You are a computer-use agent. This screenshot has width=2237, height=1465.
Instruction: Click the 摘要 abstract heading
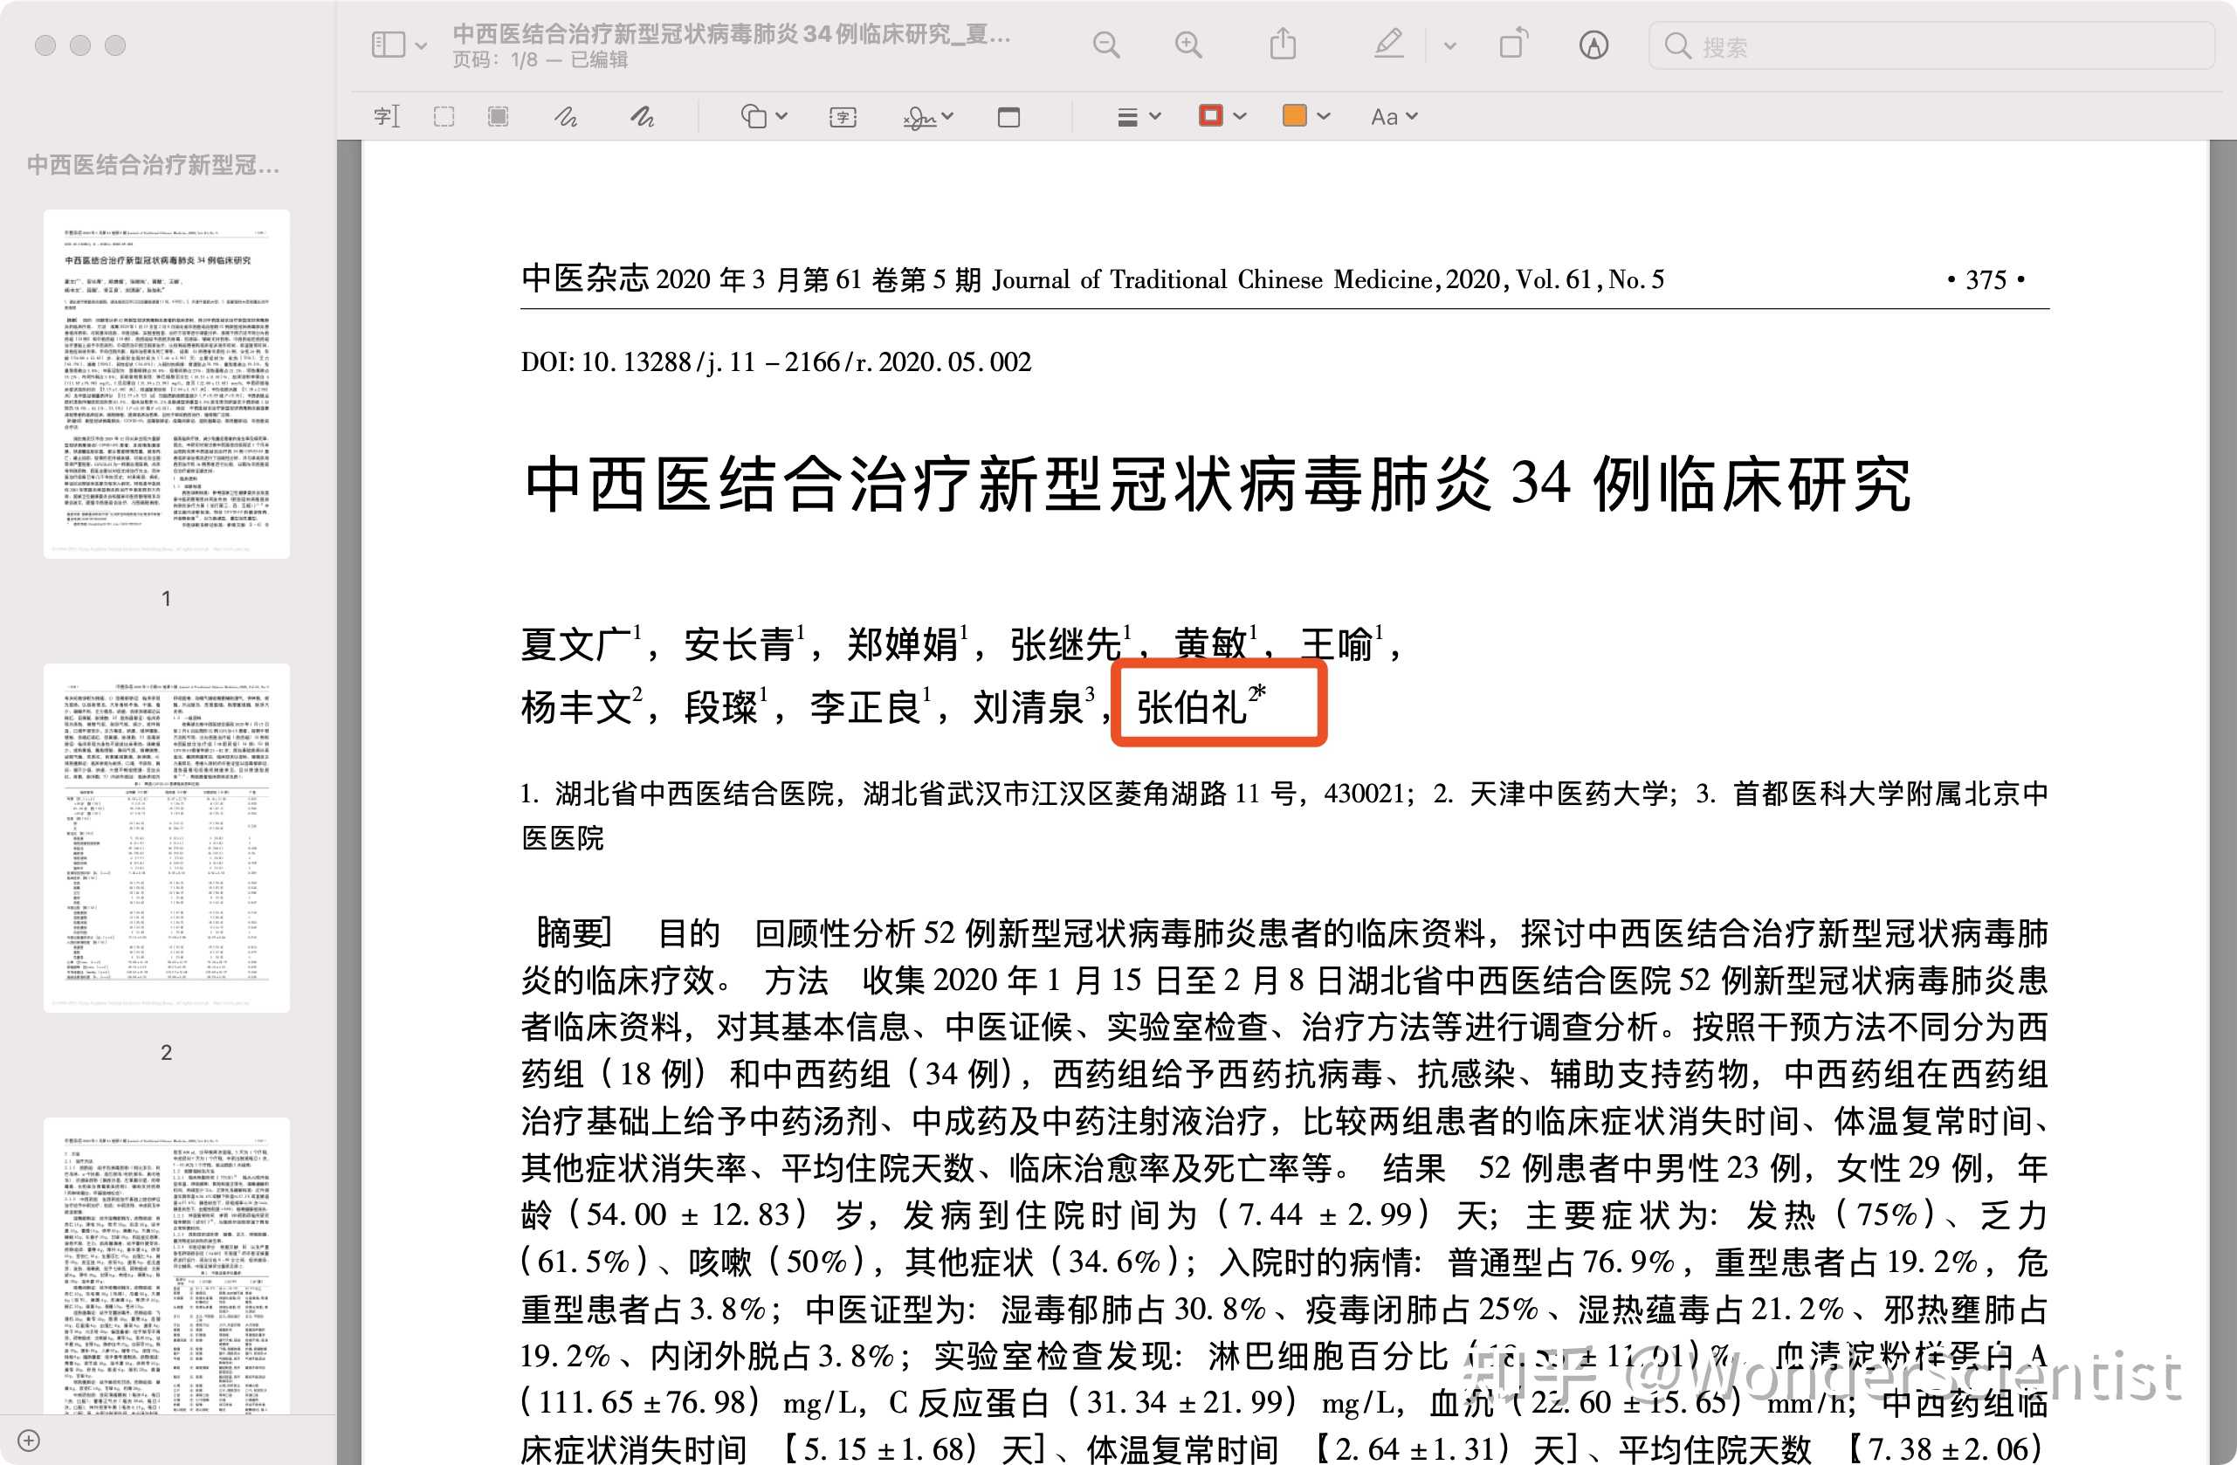575,932
